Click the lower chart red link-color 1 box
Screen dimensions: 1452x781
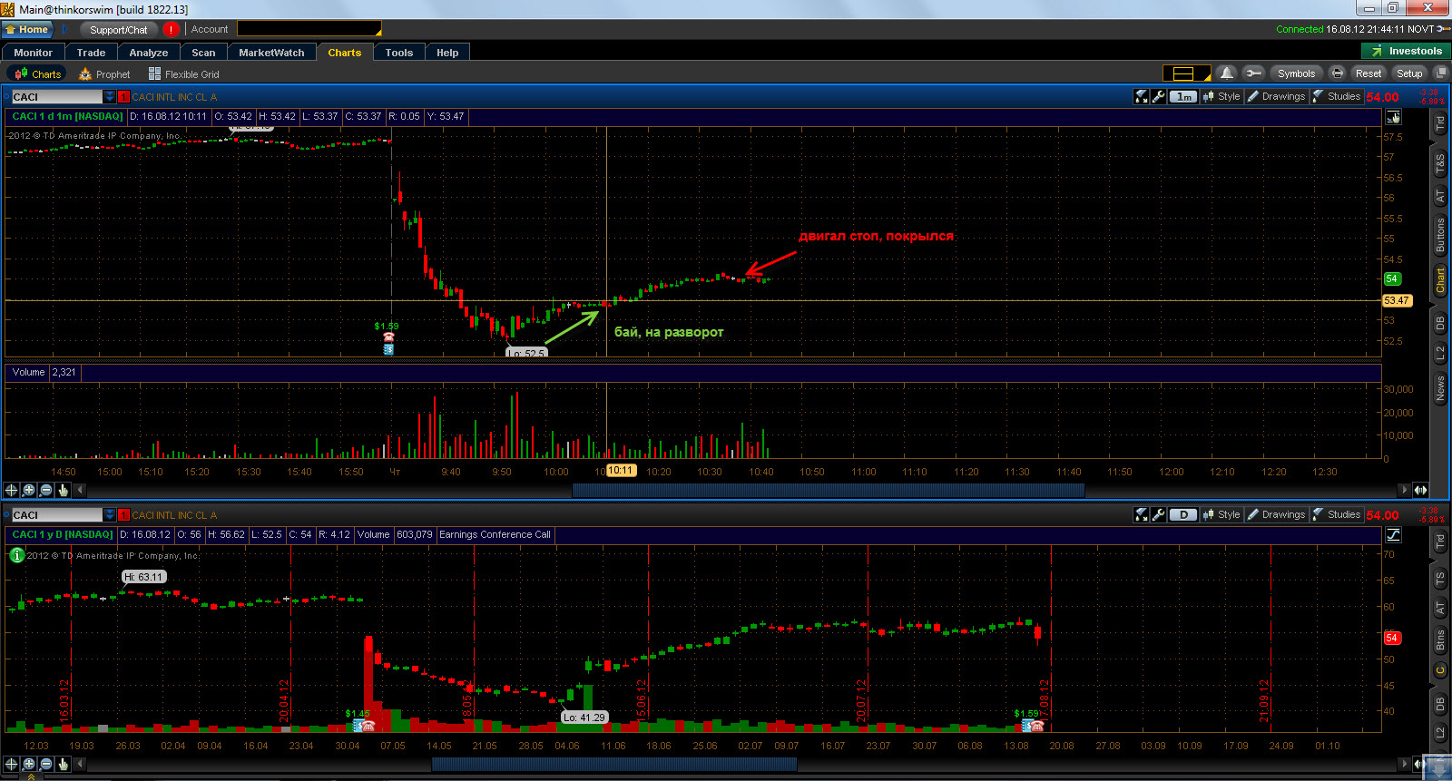click(123, 514)
